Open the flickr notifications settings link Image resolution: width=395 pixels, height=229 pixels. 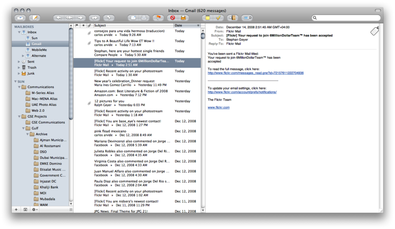click(x=242, y=92)
